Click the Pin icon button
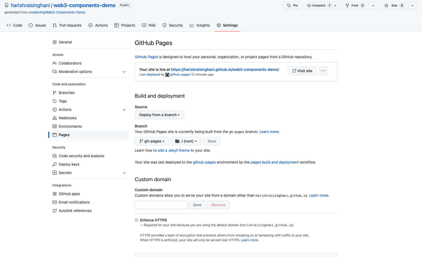Viewport: 422px width, 257px height. click(289, 6)
